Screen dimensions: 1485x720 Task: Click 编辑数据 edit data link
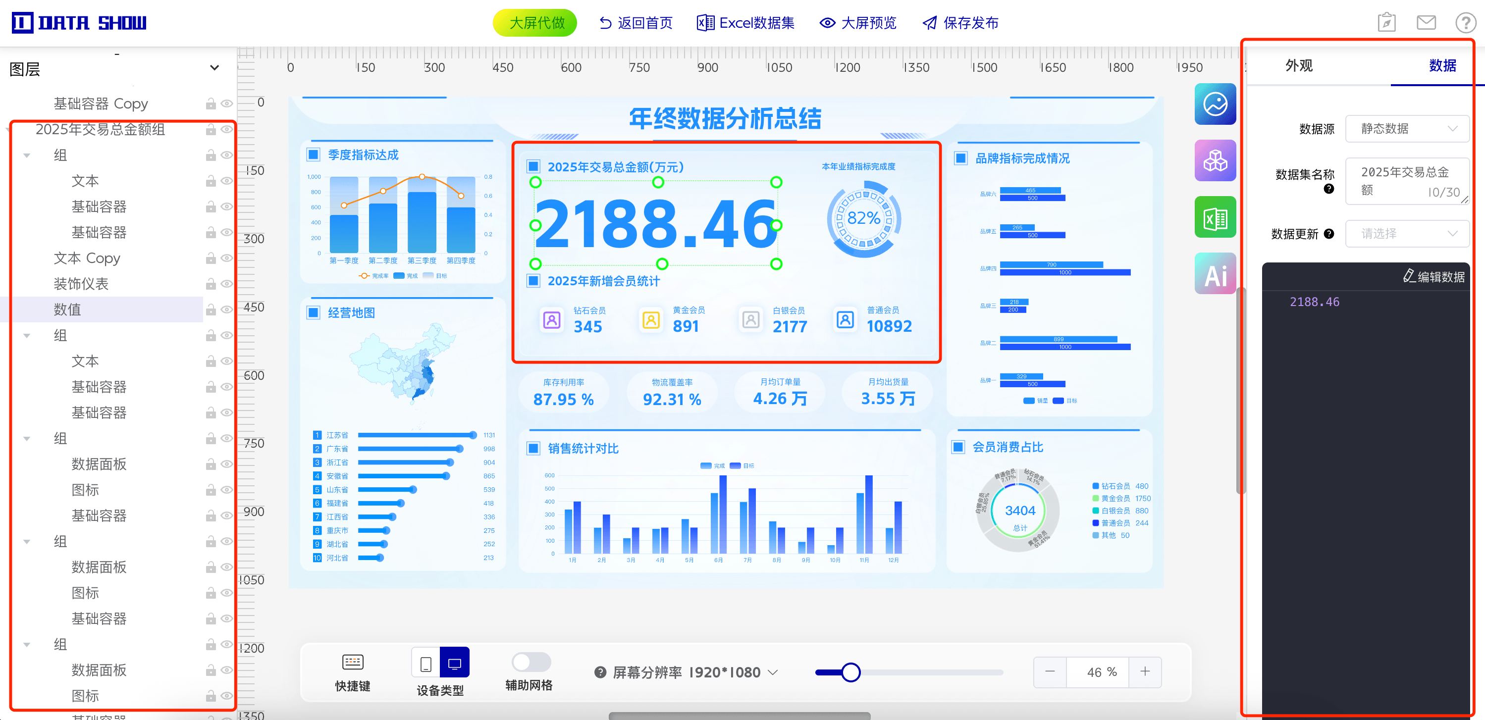pyautogui.click(x=1433, y=277)
